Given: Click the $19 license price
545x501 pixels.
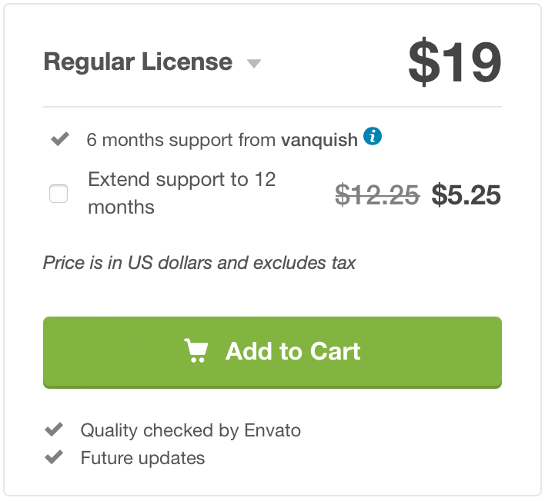Looking at the screenshot, I should coord(455,61).
